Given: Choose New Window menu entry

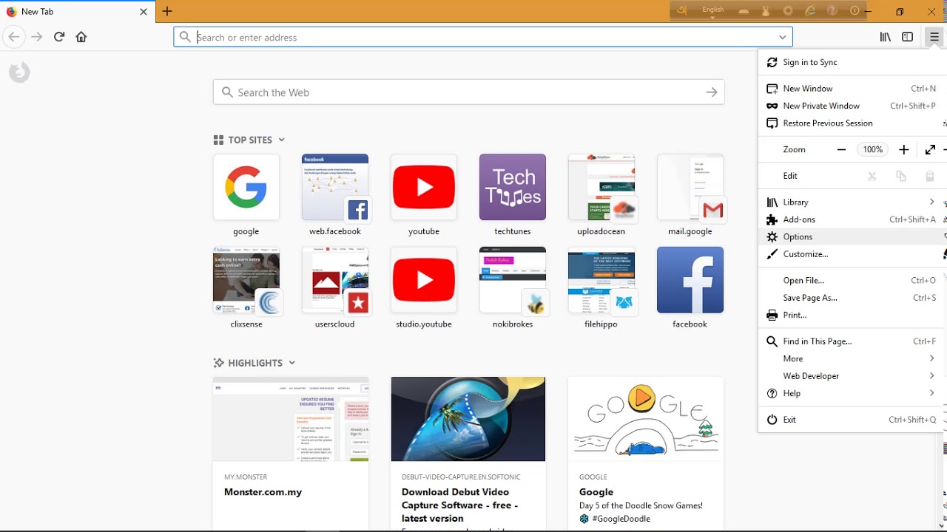Looking at the screenshot, I should click(x=852, y=89).
